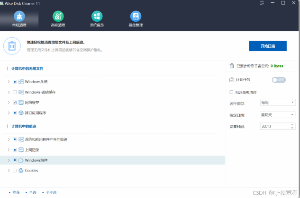Toggle the Windows组件 checkbox
This screenshot has width=300, height=198.
coord(15,160)
